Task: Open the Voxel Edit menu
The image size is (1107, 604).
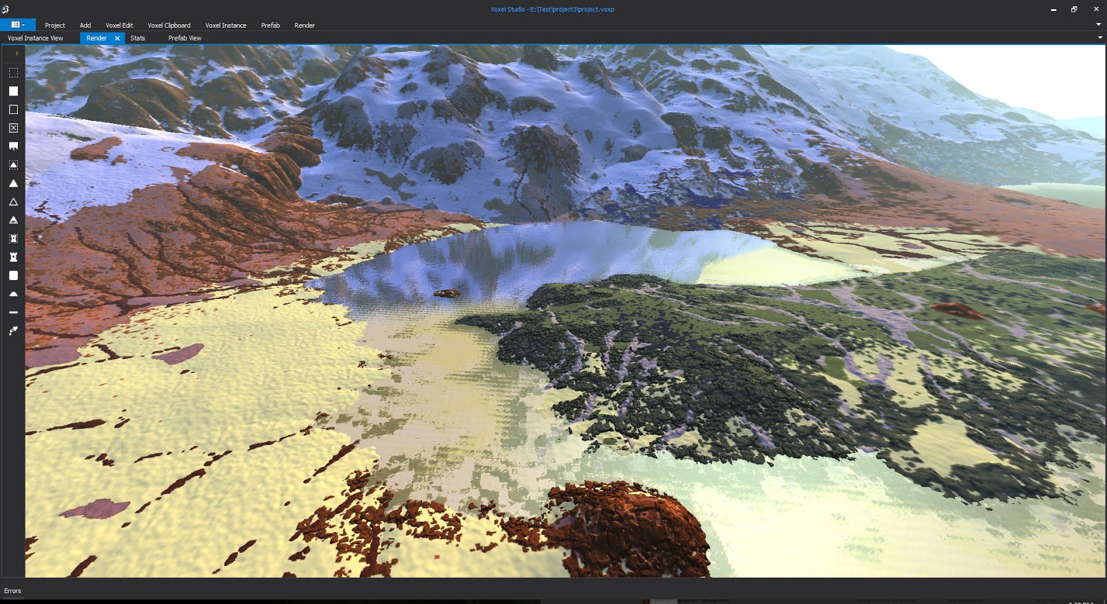Action: click(119, 25)
